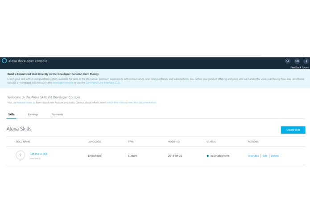The width and height of the screenshot is (310, 220).
Task: Open the Command-Line Interface (CLI) link
Action: tap(103, 83)
